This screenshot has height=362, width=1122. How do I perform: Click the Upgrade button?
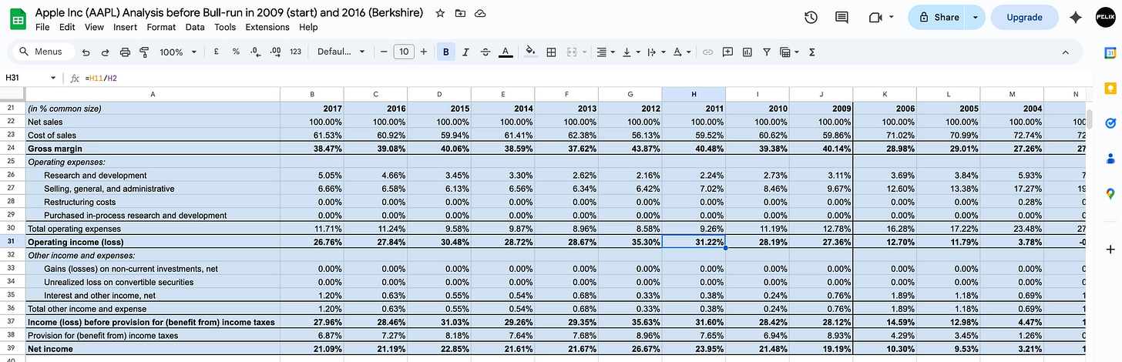tap(1024, 17)
